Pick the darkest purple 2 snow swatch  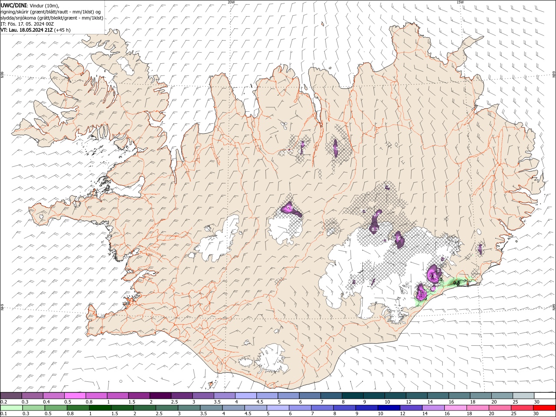[x=160, y=396]
